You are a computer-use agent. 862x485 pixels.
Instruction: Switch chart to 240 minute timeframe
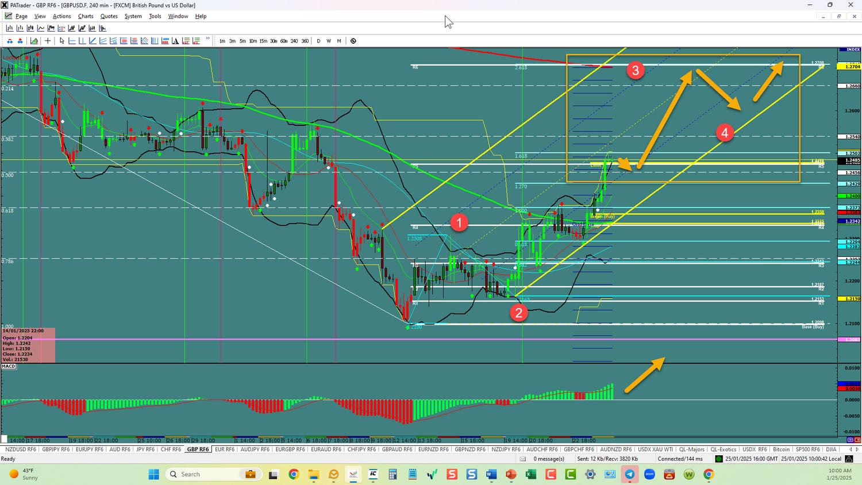(x=294, y=41)
